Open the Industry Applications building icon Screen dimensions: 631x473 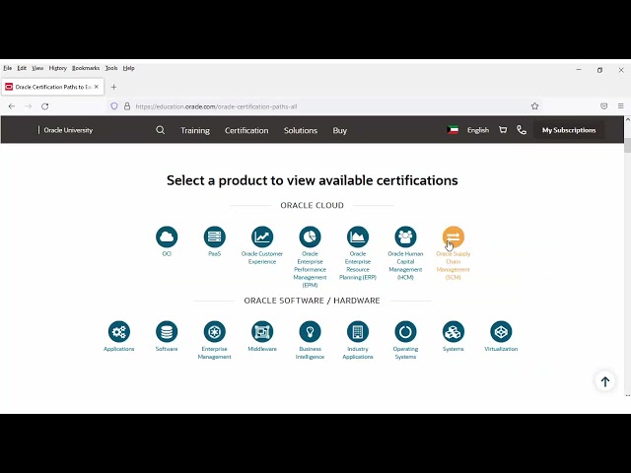(358, 332)
